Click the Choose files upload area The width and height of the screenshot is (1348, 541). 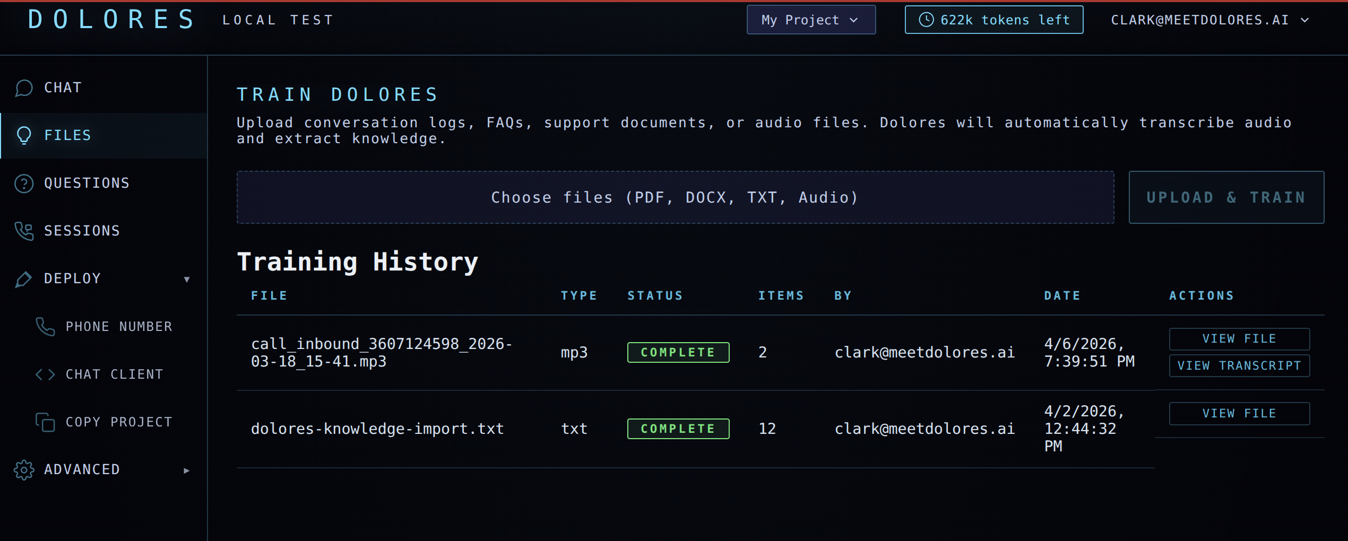click(675, 197)
